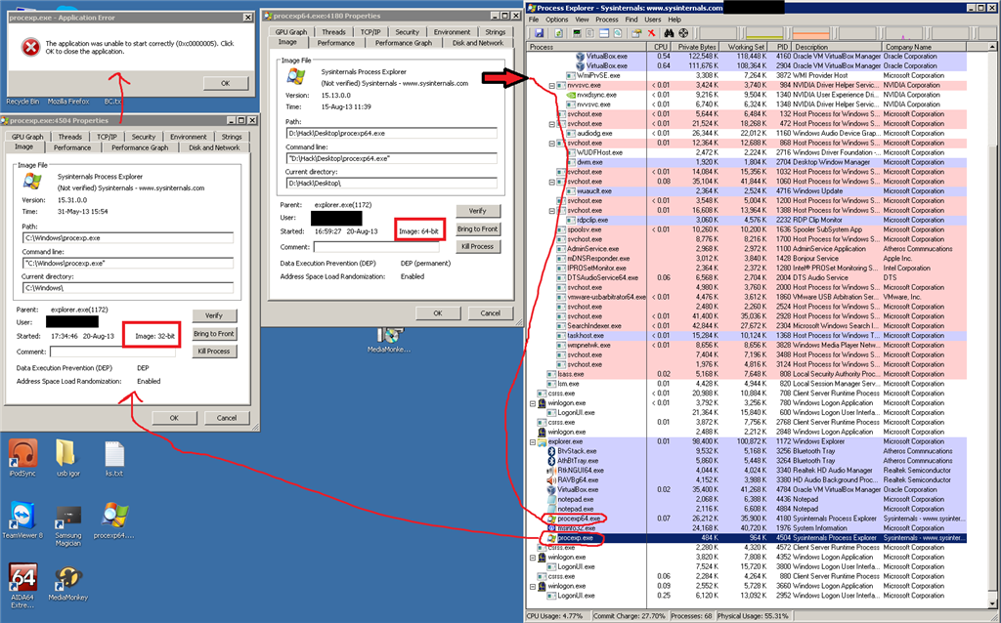1001x623 pixels.
Task: Open the usb igor folder icon
Action: point(67,453)
